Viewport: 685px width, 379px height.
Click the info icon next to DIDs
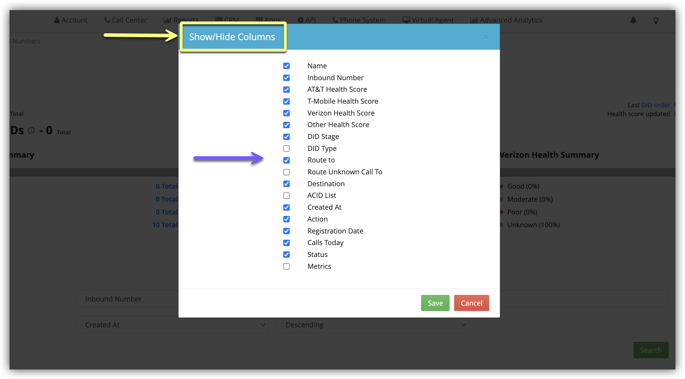tap(31, 130)
